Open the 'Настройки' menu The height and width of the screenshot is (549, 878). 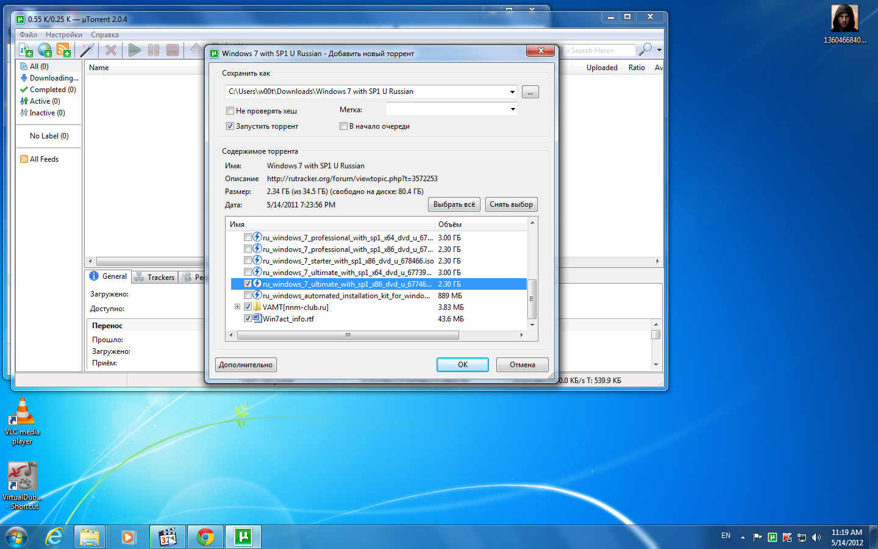tap(63, 35)
